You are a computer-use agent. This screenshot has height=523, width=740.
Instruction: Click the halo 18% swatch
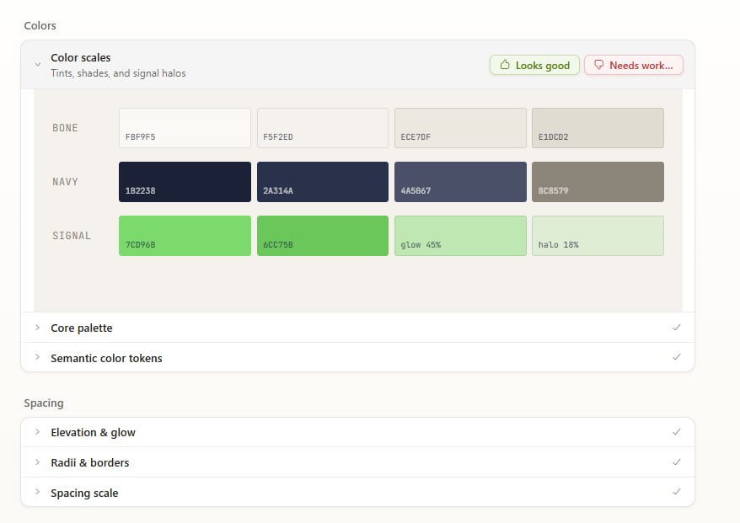[x=598, y=236]
